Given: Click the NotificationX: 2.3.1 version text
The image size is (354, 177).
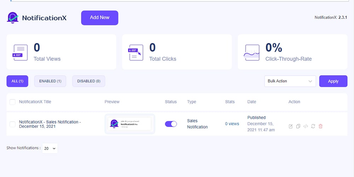Looking at the screenshot, I should 331,17.
